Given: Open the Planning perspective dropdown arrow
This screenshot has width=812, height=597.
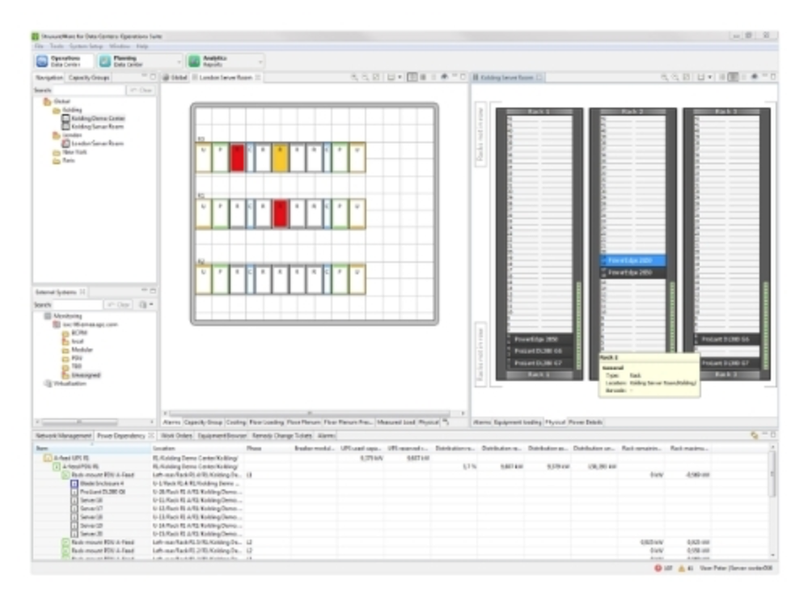Looking at the screenshot, I should [180, 61].
